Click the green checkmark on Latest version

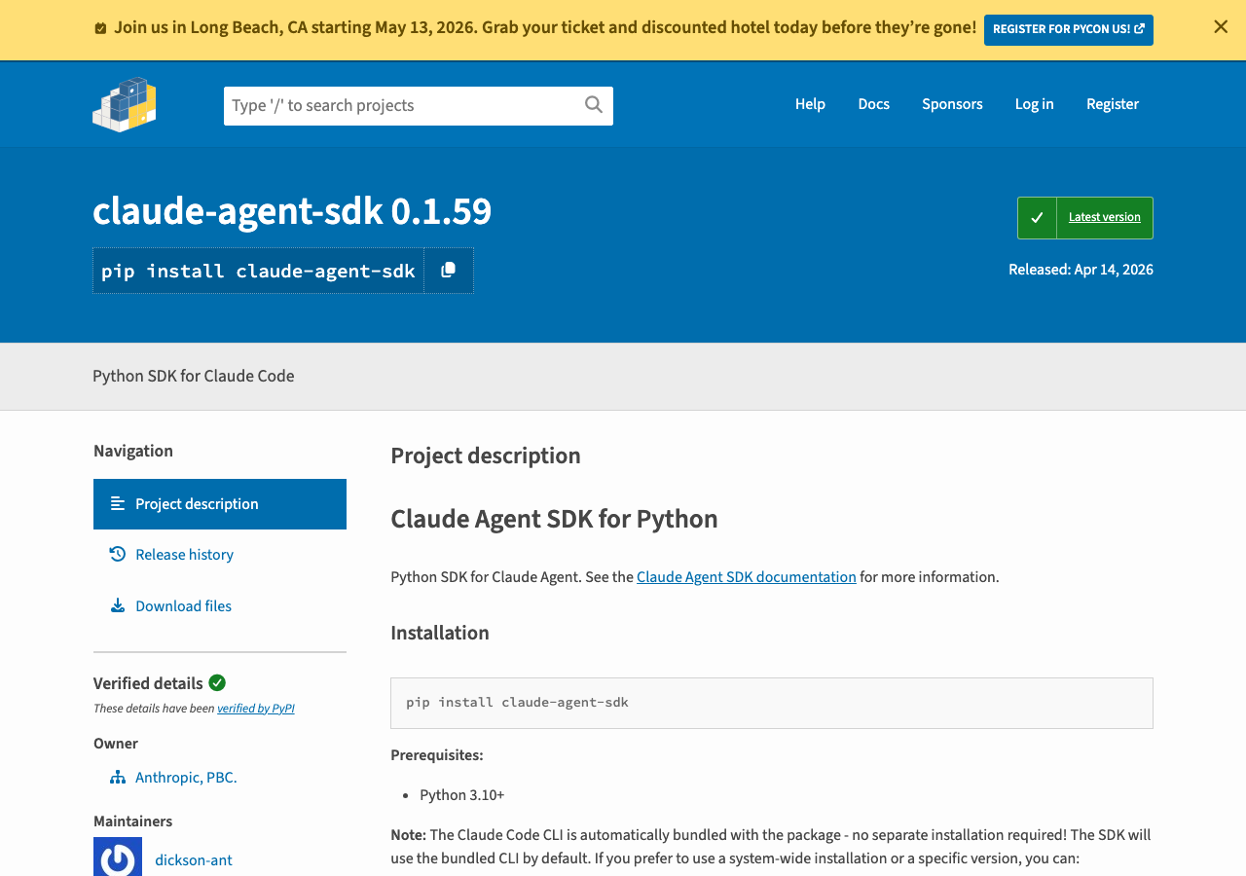pos(1037,218)
